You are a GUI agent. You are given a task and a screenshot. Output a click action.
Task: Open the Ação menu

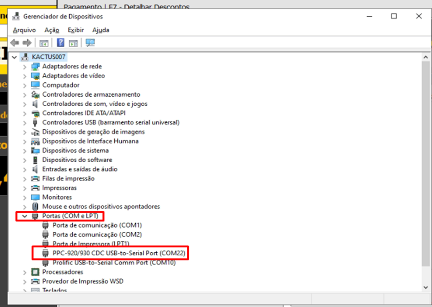[x=52, y=30]
